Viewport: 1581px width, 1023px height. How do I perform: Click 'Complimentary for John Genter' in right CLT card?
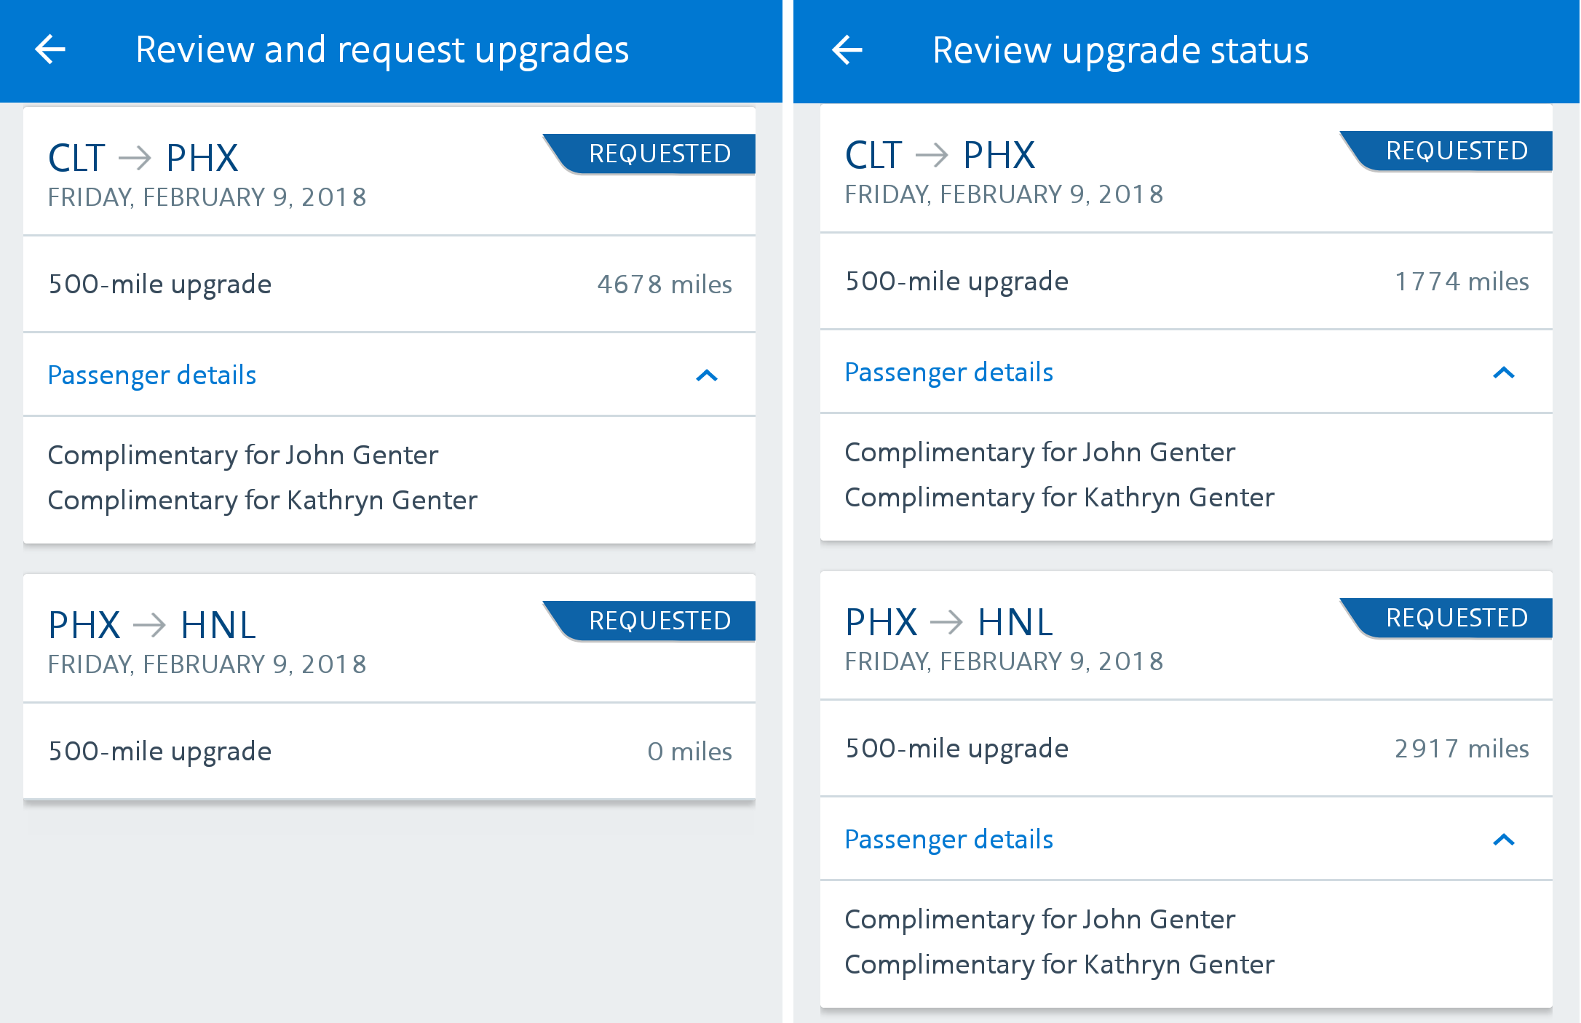tap(1040, 453)
